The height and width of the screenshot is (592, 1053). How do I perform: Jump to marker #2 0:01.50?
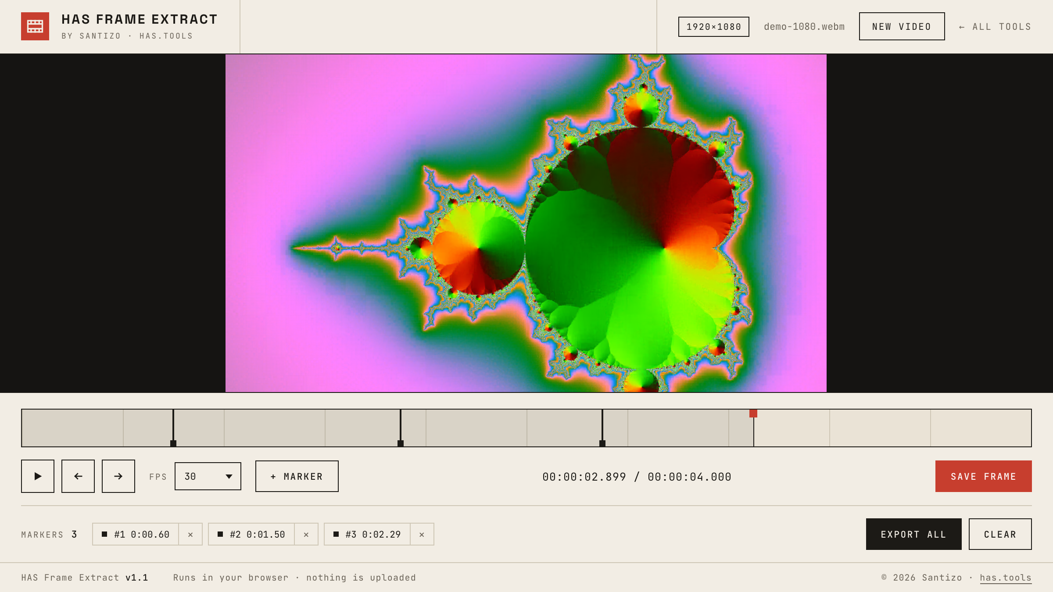point(251,534)
